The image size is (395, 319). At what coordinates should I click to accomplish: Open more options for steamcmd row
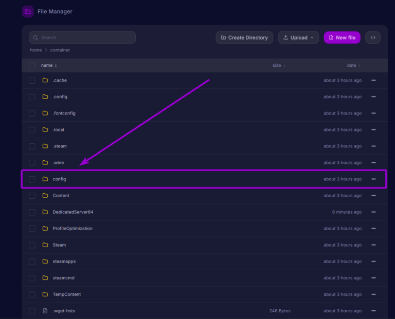pyautogui.click(x=373, y=278)
